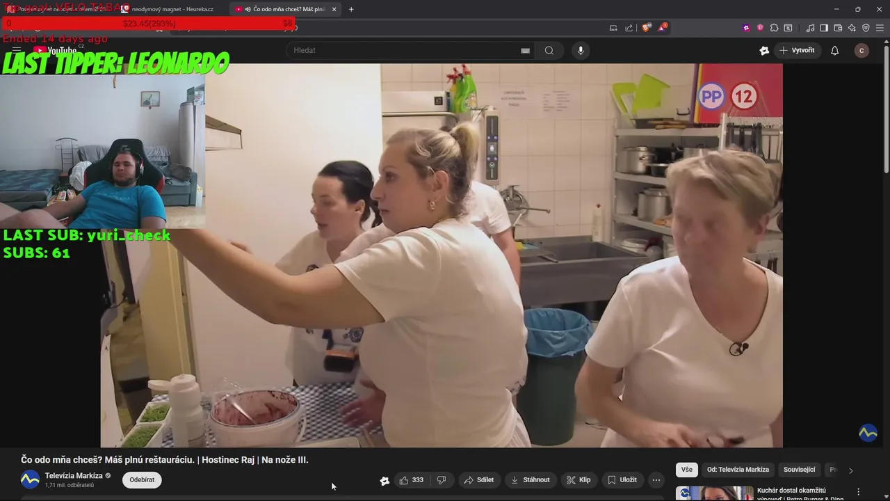Image resolution: width=890 pixels, height=501 pixels.
Task: Click the Markíza channel watermark on video
Action: (x=868, y=433)
